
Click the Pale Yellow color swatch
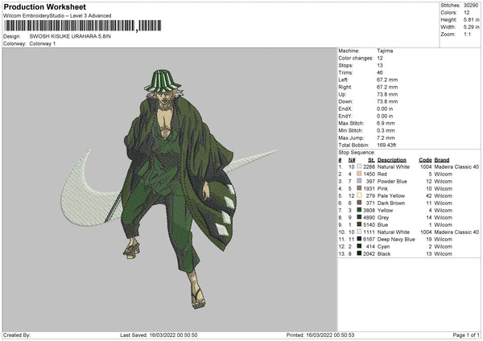tap(359, 195)
